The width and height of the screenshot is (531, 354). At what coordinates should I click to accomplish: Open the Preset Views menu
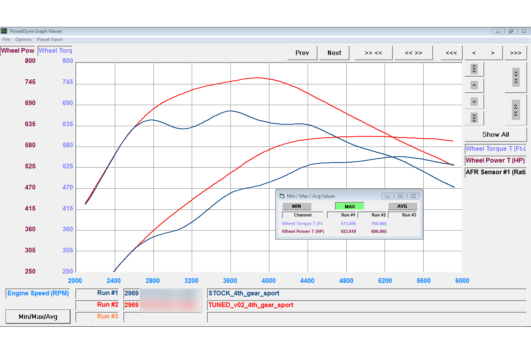50,39
